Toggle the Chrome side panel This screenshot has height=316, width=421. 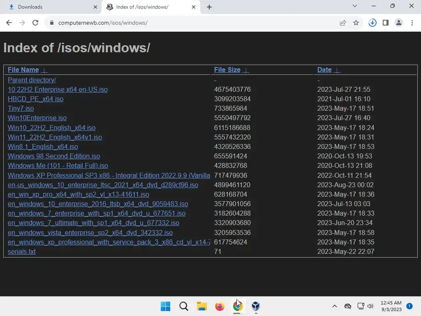pyautogui.click(x=386, y=23)
